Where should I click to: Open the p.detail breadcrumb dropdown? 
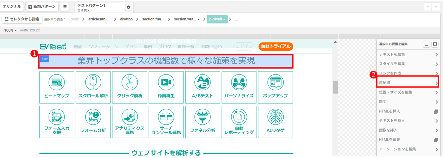(217, 19)
